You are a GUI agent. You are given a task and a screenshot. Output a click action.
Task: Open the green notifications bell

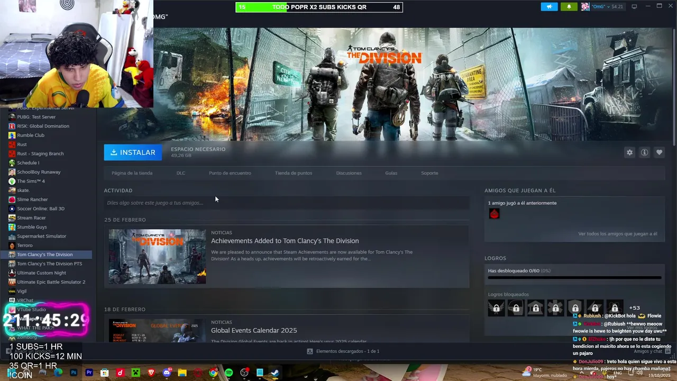point(569,7)
